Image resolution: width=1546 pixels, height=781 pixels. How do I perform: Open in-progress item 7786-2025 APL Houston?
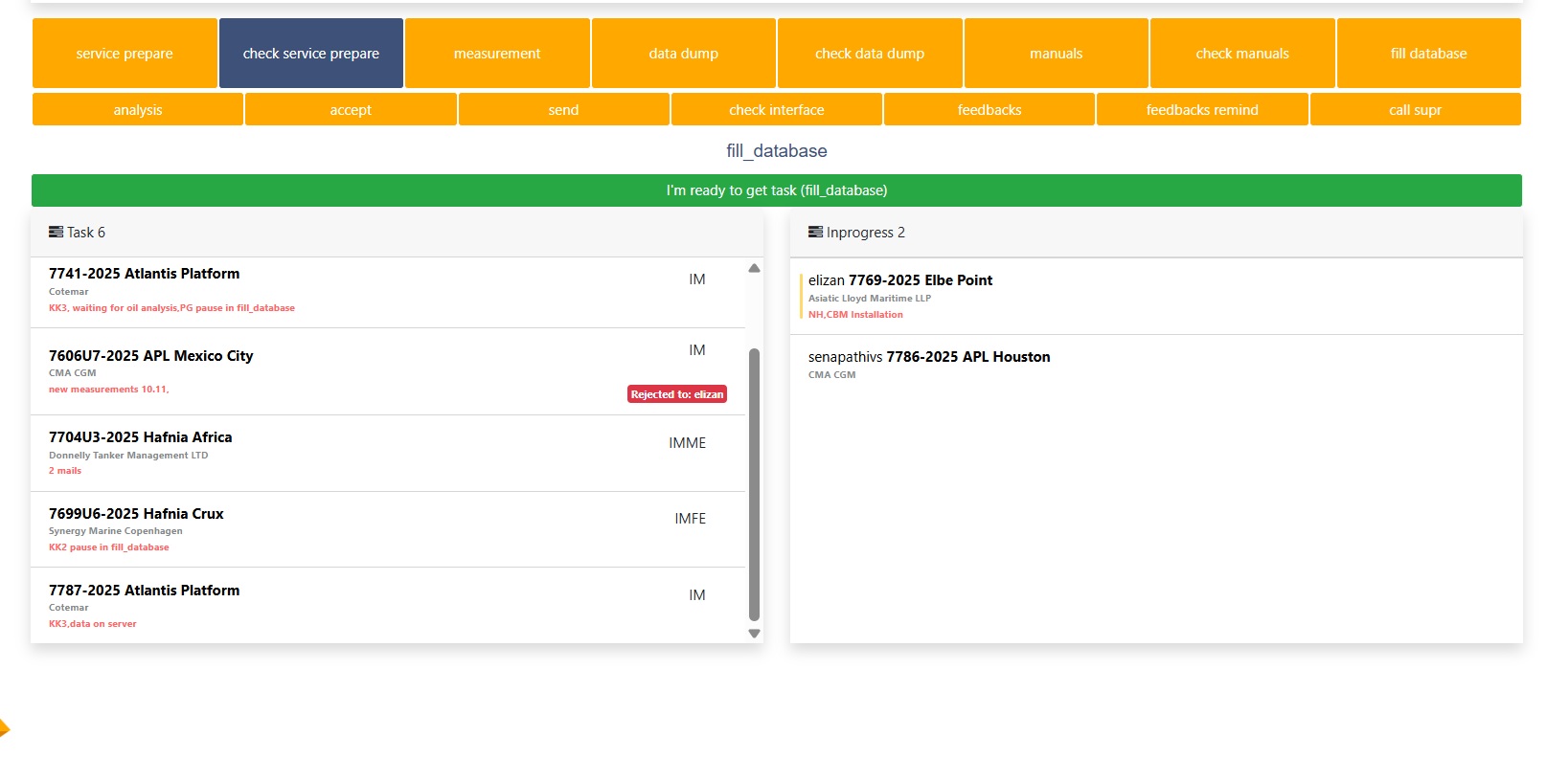tap(967, 357)
